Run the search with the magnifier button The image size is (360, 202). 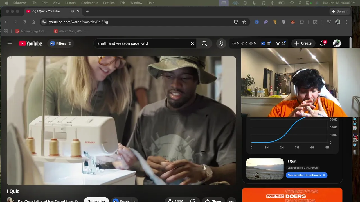pyautogui.click(x=204, y=43)
